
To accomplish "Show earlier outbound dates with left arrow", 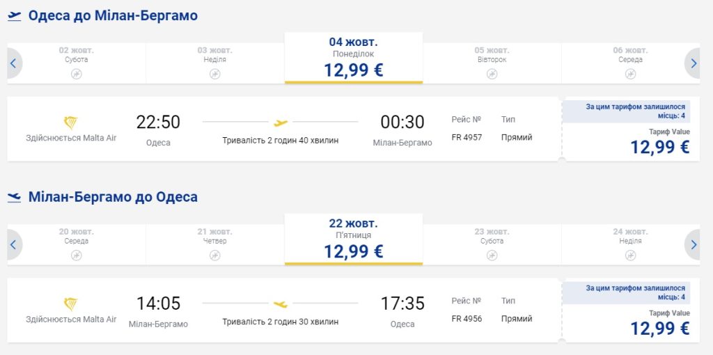I will click(x=13, y=63).
